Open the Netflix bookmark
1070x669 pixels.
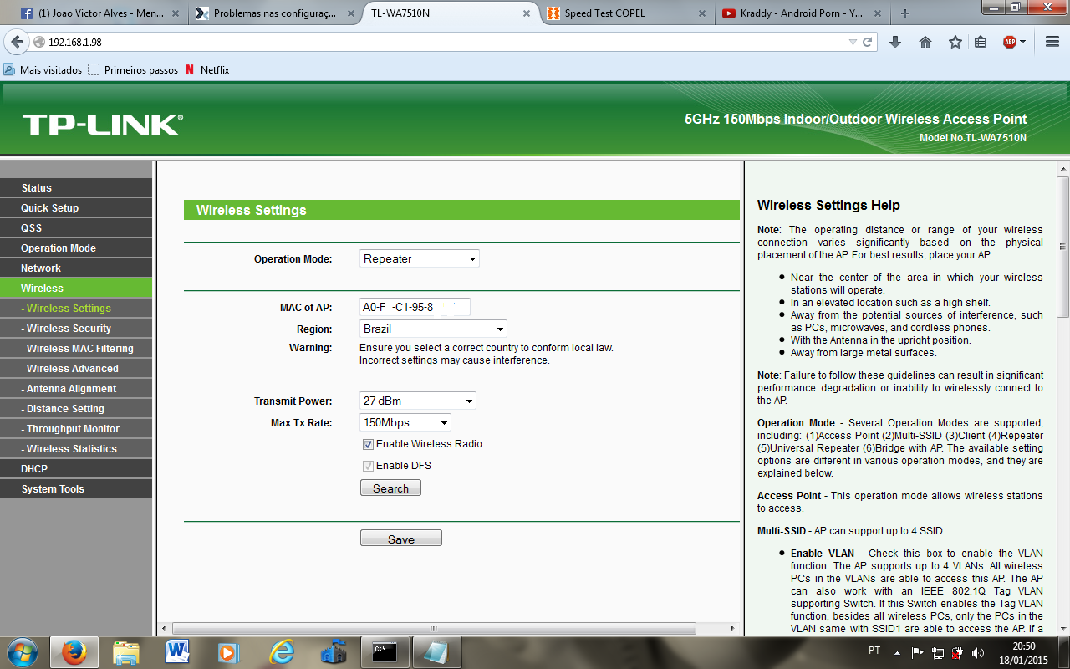click(207, 70)
